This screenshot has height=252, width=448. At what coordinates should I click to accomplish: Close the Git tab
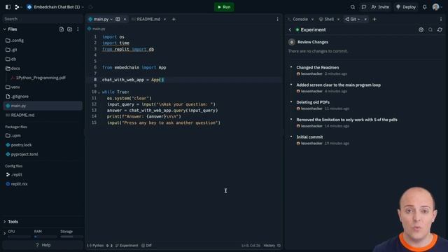point(365,19)
